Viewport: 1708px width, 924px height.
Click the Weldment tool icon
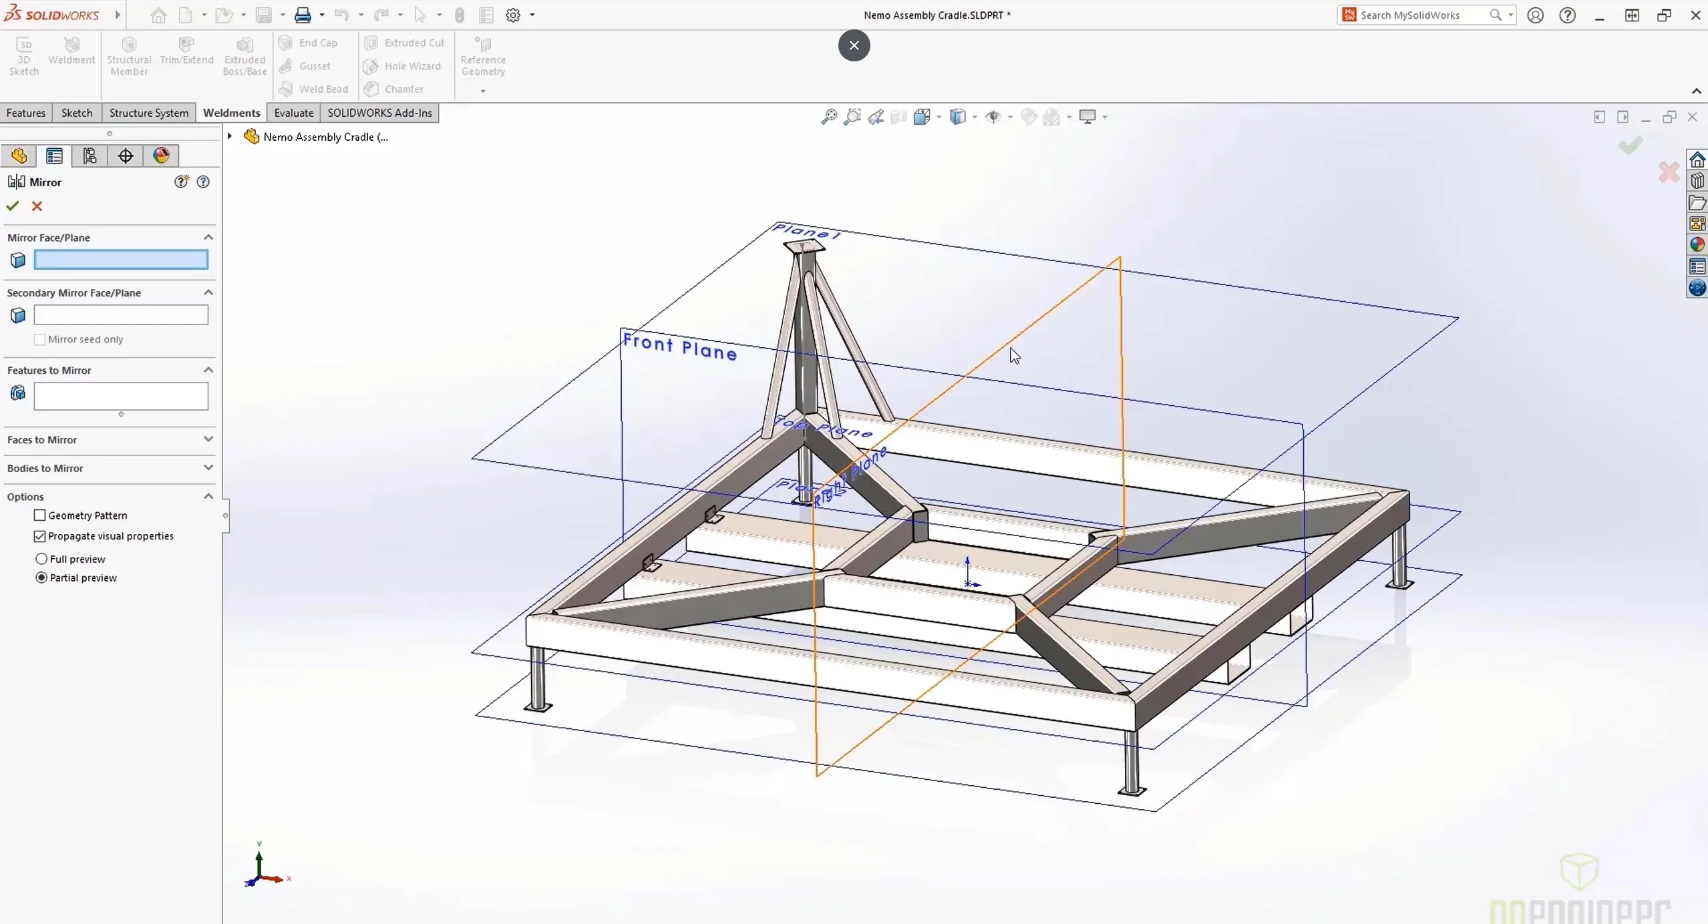71,44
